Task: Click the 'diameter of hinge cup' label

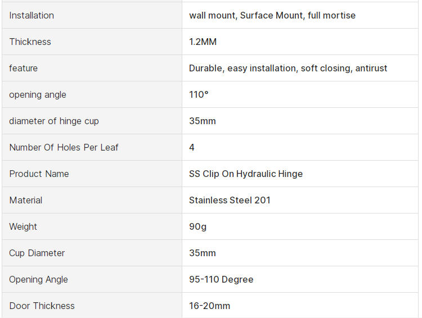Action: click(54, 121)
